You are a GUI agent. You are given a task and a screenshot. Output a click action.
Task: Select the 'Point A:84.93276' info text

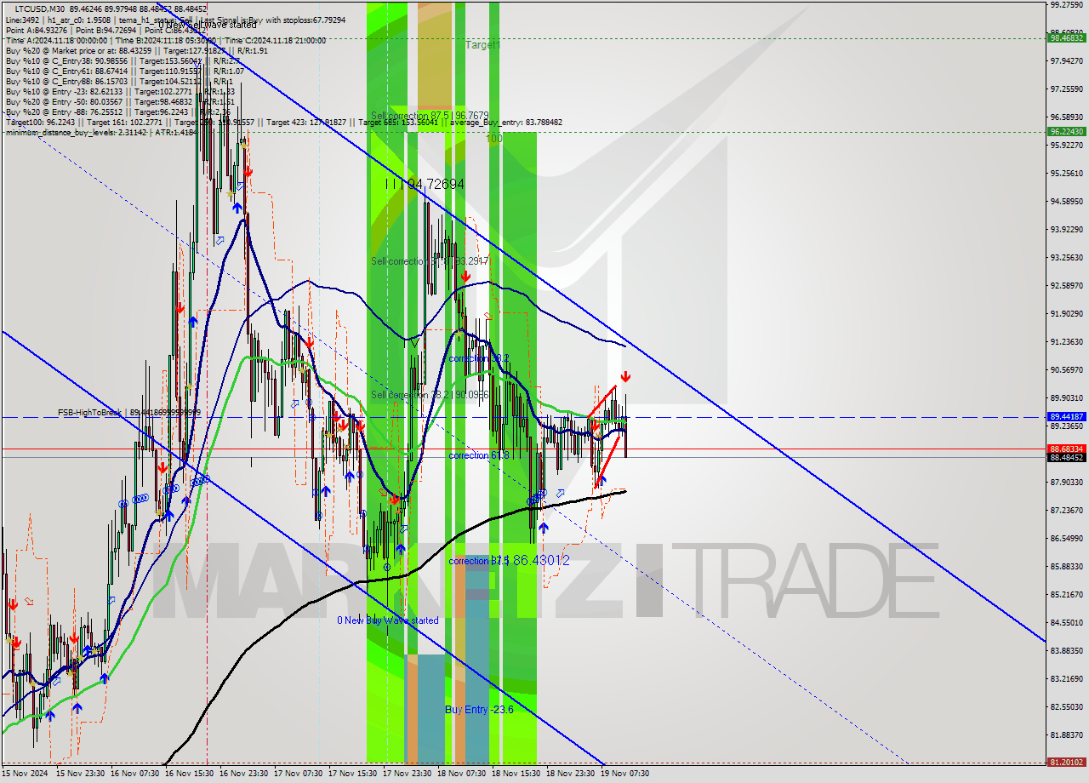point(37,30)
